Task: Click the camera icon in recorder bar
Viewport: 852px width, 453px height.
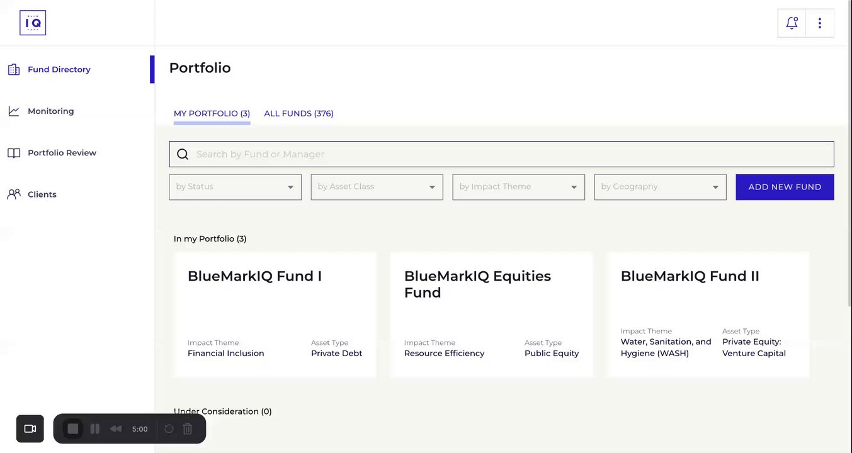Action: pyautogui.click(x=30, y=428)
